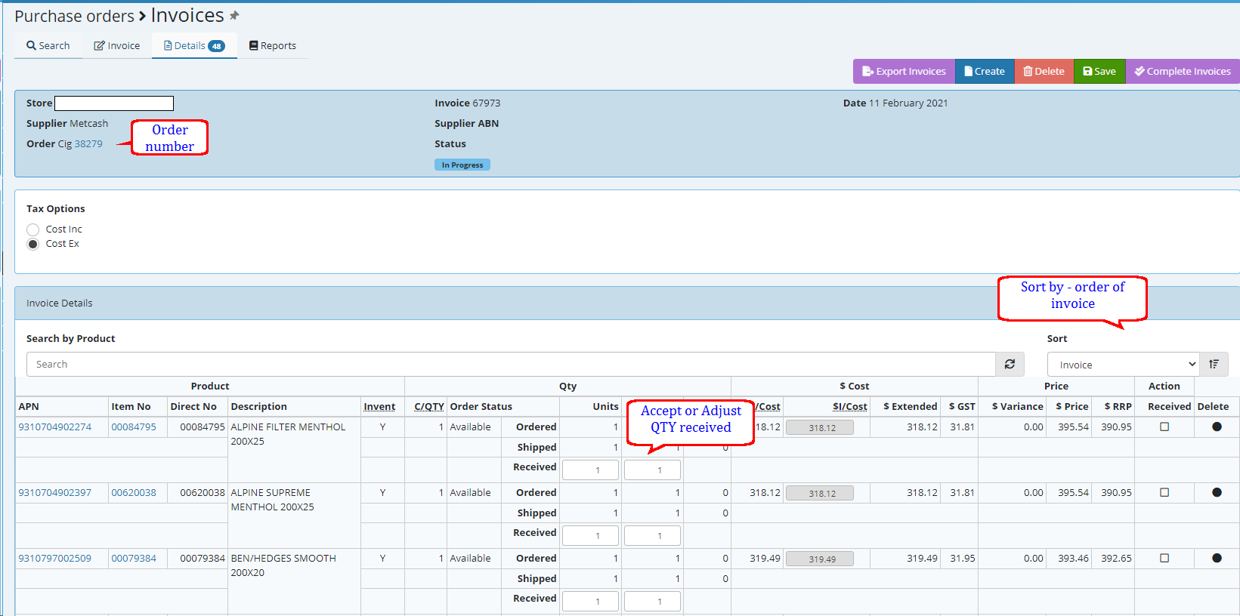Click the Invent column header
The width and height of the screenshot is (1240, 616).
(379, 406)
